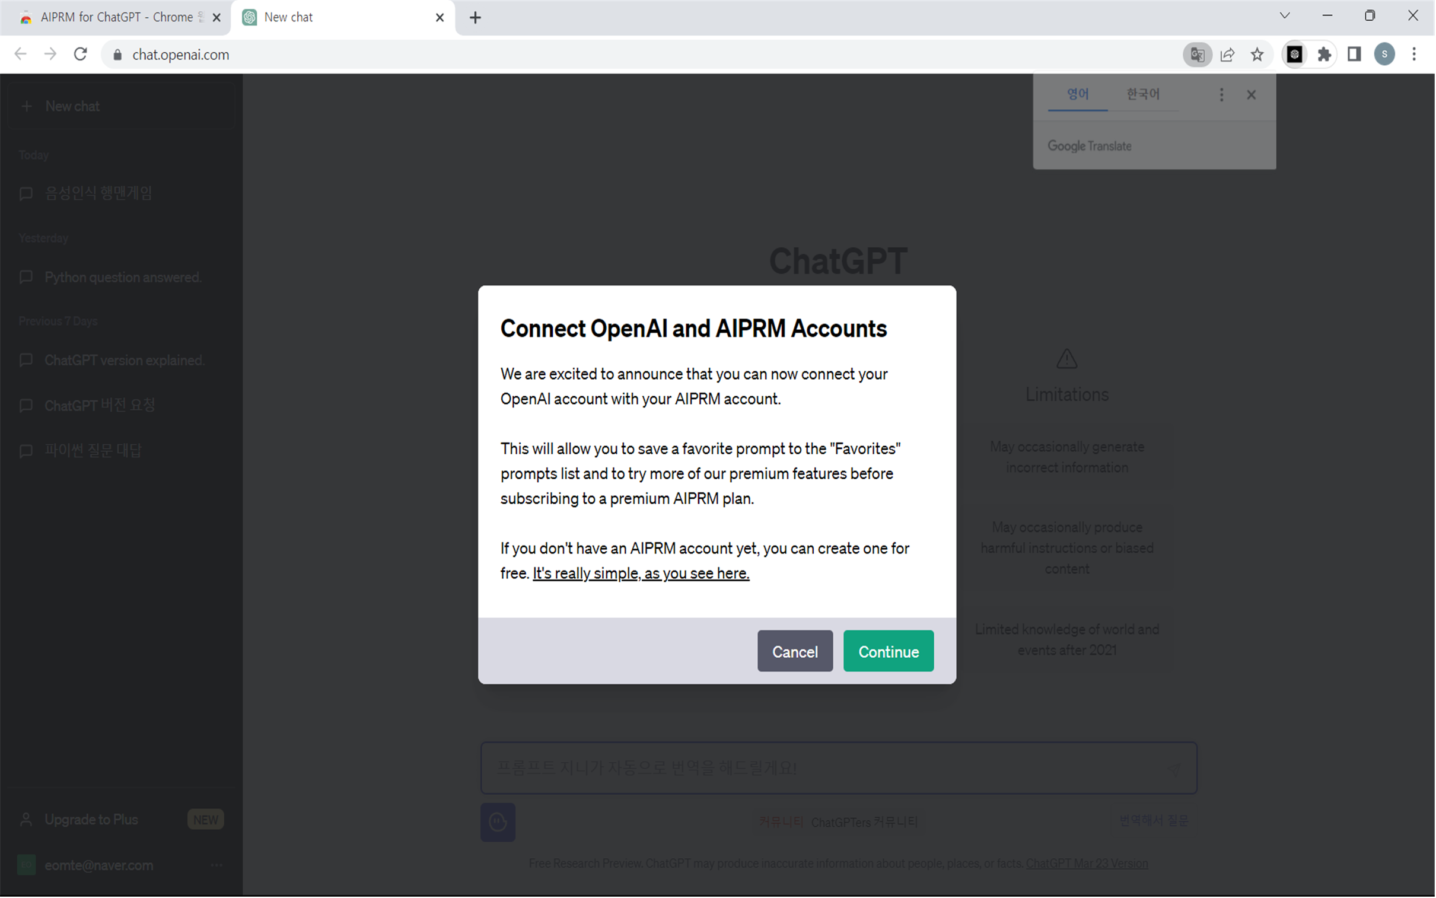
Task: Click the share page icon
Action: (1228, 55)
